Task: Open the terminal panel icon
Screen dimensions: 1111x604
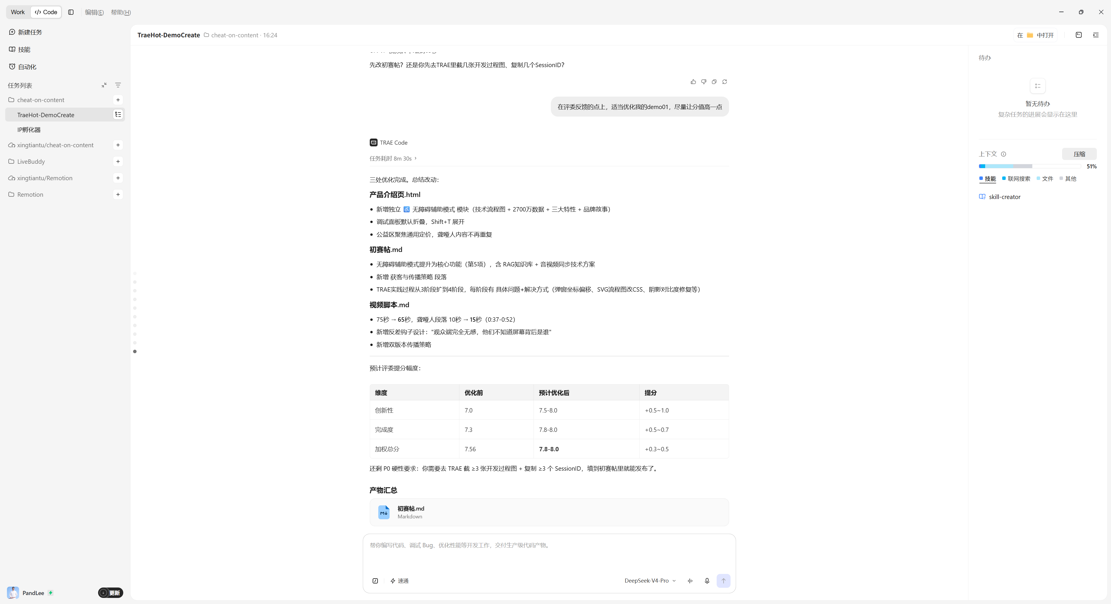Action: (x=1079, y=35)
